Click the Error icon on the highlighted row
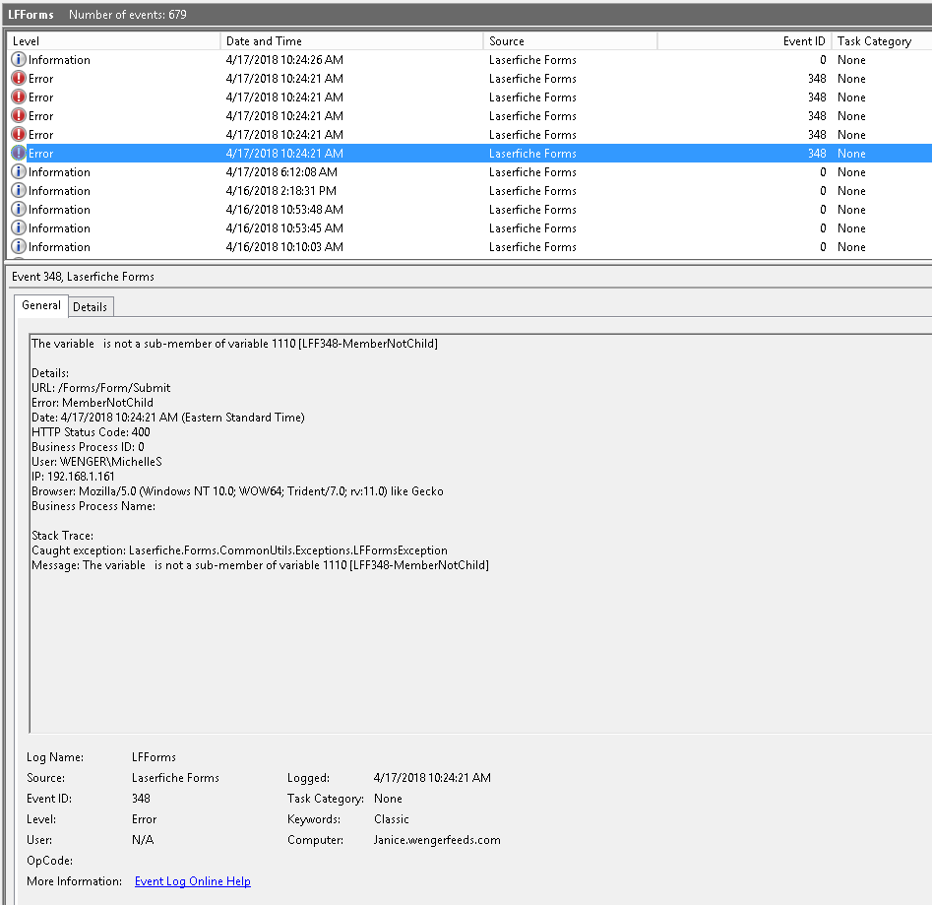Viewport: 932px width, 905px height. (x=19, y=154)
